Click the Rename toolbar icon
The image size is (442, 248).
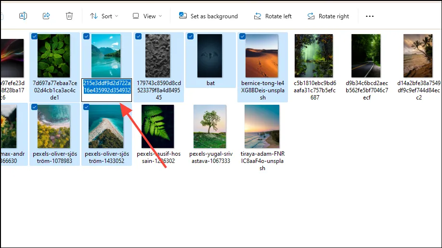click(23, 16)
